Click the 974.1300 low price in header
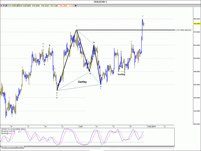Viewport: 201px width, 151px height. (x=54, y=6)
